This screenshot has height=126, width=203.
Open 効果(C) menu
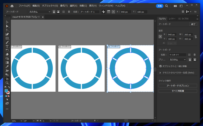point(83,6)
